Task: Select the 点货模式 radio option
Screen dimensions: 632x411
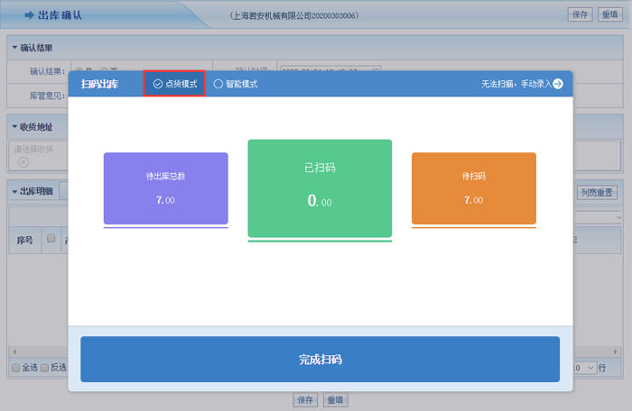Action: coord(158,84)
